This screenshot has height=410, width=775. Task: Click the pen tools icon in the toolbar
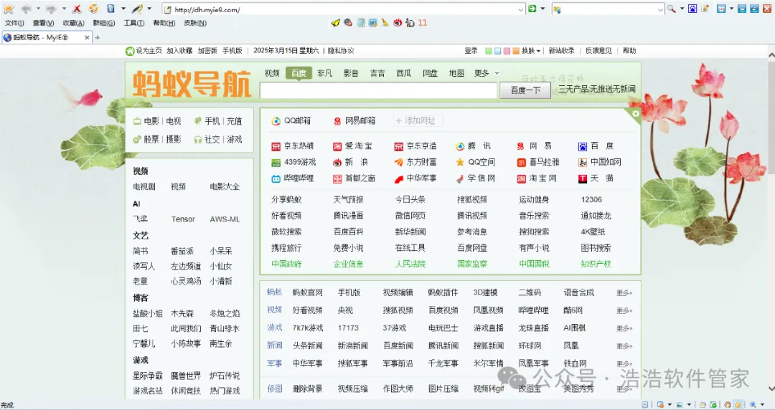pyautogui.click(x=137, y=9)
